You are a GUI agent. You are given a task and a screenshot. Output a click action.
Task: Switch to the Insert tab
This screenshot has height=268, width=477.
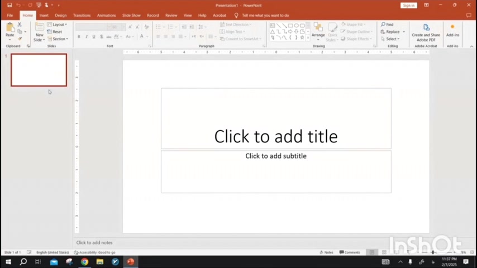tap(44, 15)
